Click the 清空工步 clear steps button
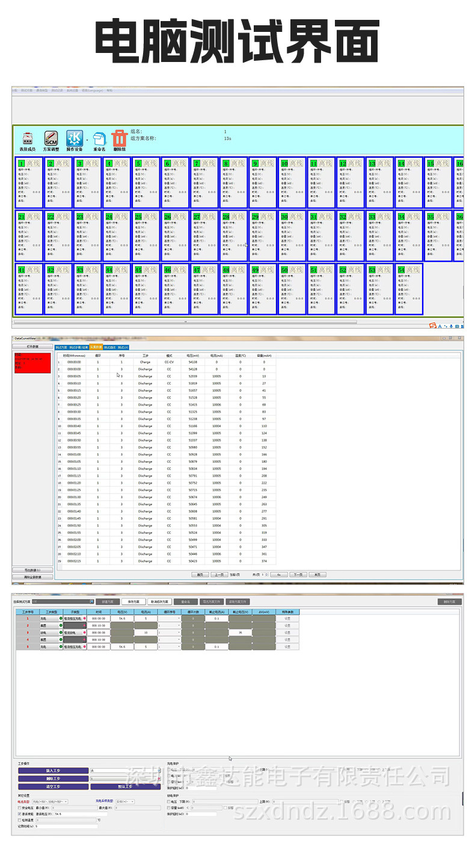This screenshot has height=842, width=475. pyautogui.click(x=54, y=787)
